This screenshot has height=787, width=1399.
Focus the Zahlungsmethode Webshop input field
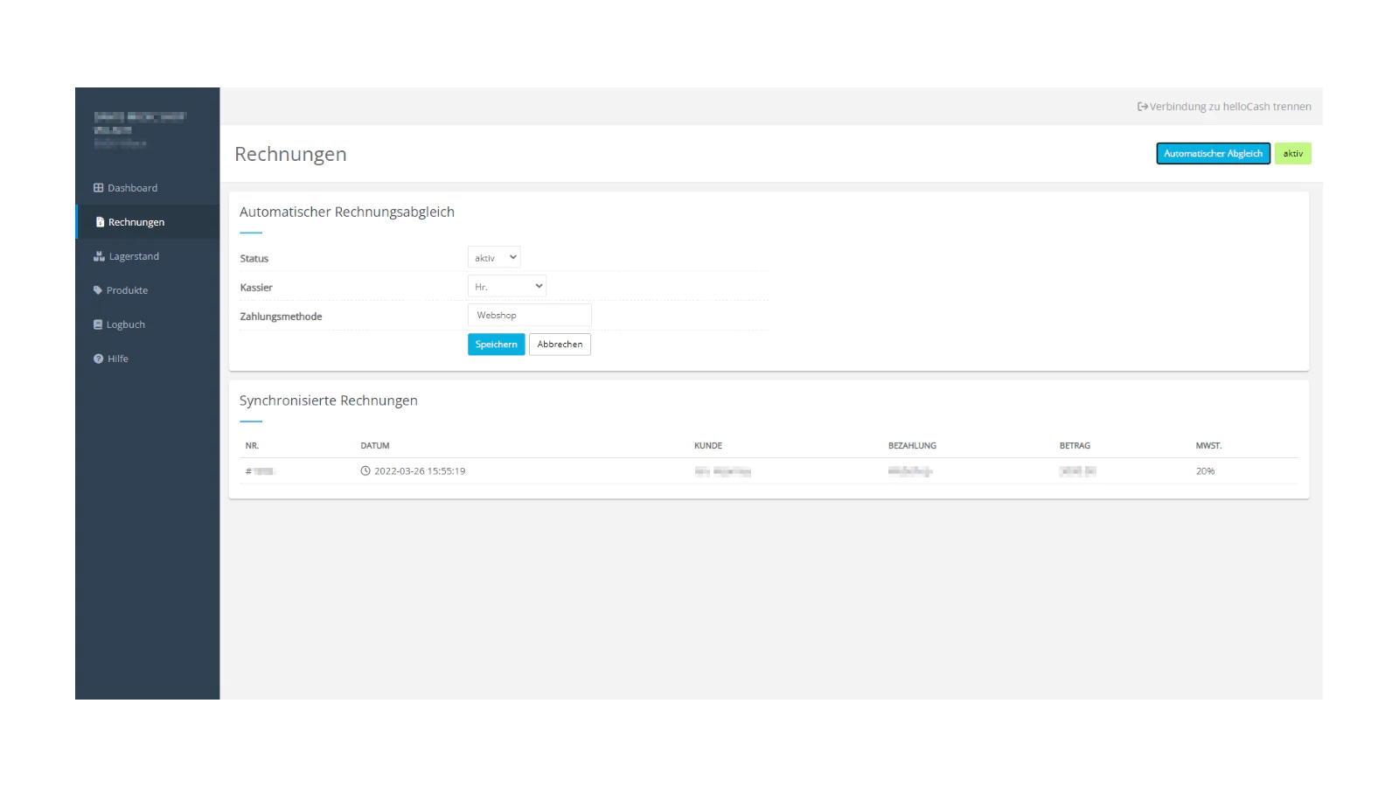(x=530, y=316)
